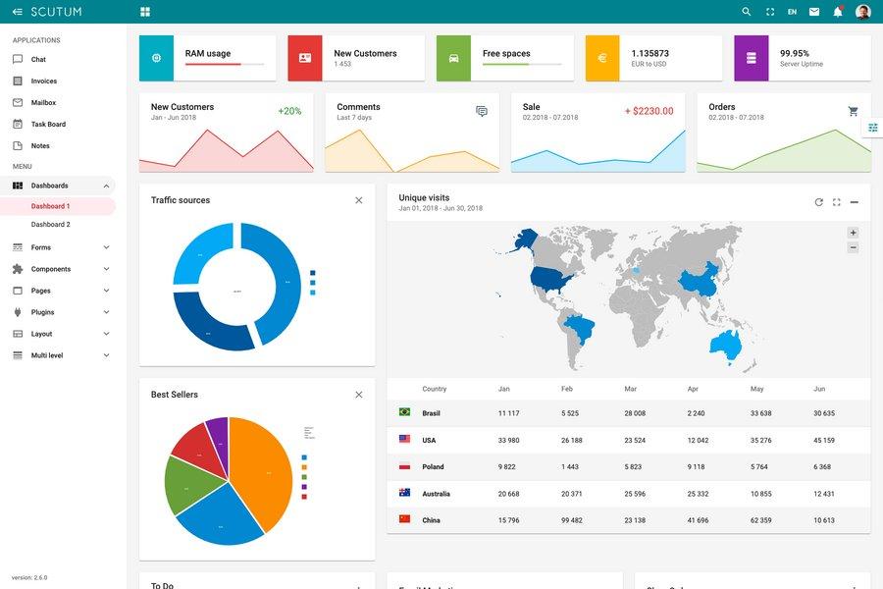Expand Unique visits to fullscreen

[x=836, y=201]
